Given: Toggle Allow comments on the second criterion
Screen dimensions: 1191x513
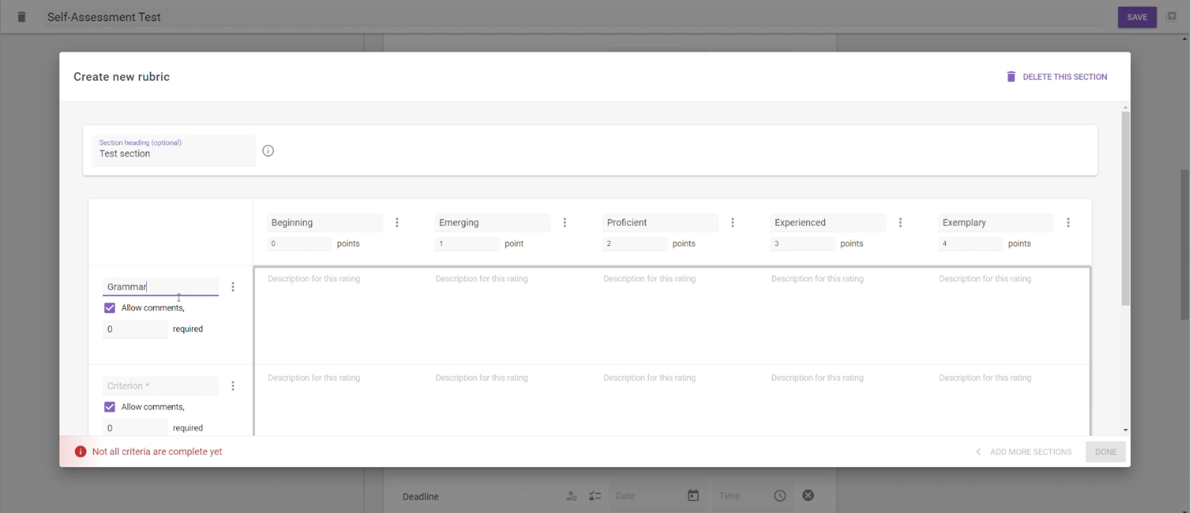Looking at the screenshot, I should [x=109, y=406].
